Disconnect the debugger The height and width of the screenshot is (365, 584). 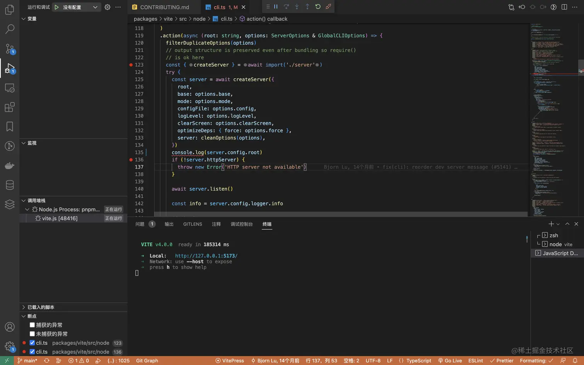click(328, 7)
